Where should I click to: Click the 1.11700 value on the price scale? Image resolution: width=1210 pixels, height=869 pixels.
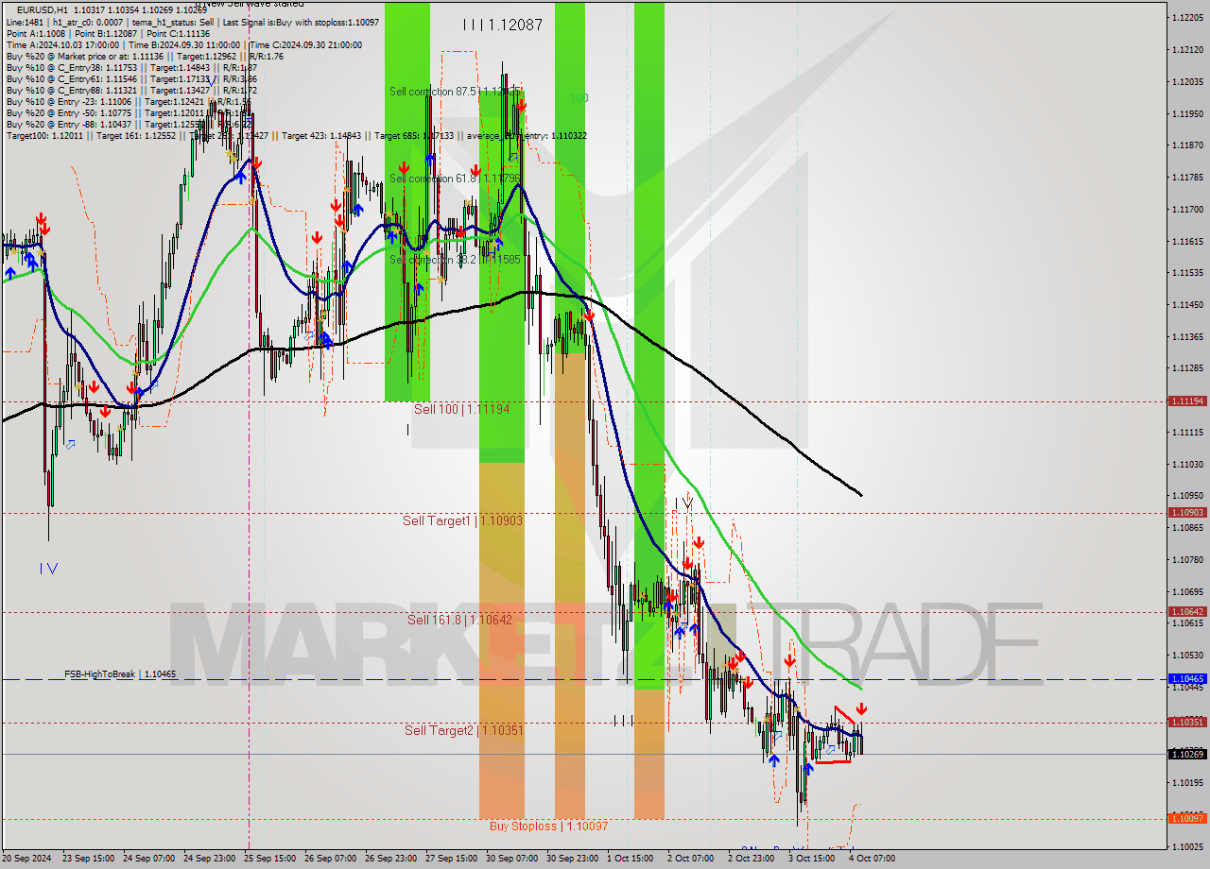(x=1187, y=209)
